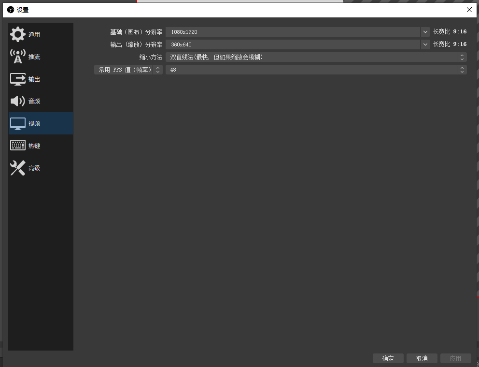
Task: Expand the 基础（画布）分辨率 dropdown arrow
Action: coord(425,32)
